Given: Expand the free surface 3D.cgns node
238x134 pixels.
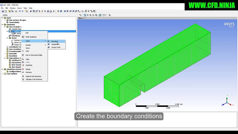Looking at the screenshot, I should tap(5, 20).
